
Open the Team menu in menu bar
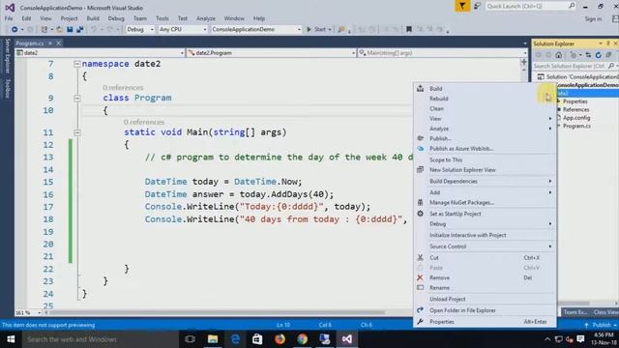point(139,18)
